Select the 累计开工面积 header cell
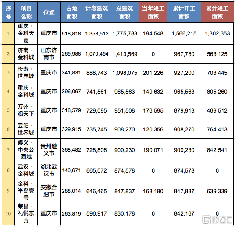The height and width of the screenshot is (227, 235). [184, 12]
